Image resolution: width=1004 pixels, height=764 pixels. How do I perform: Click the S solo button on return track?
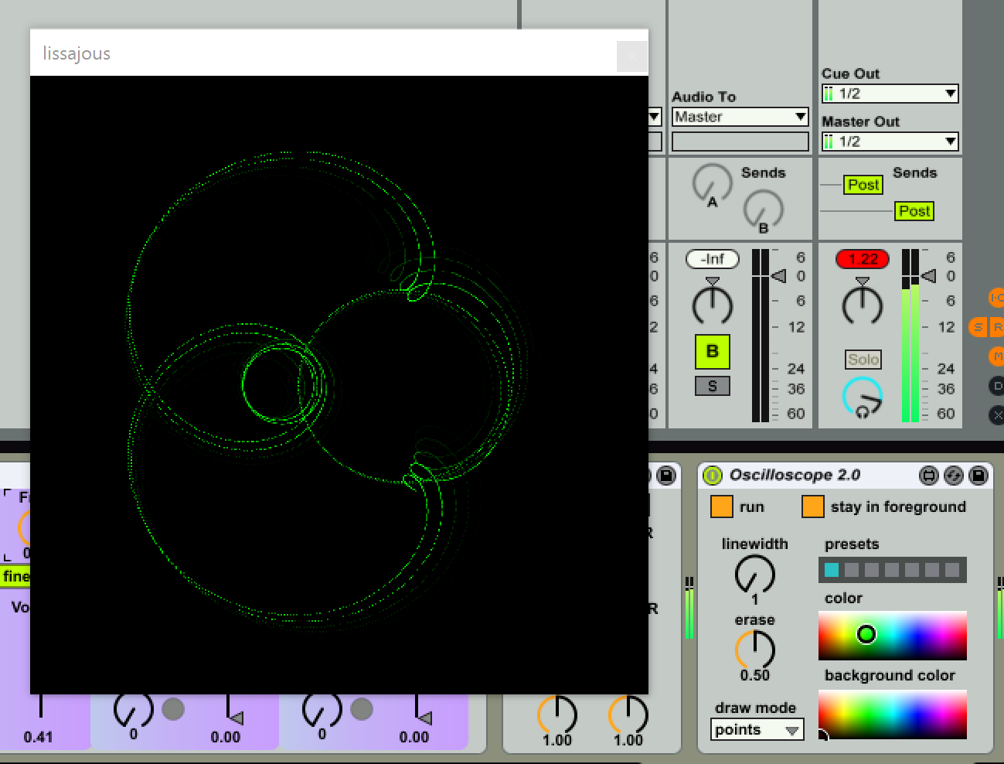[712, 386]
